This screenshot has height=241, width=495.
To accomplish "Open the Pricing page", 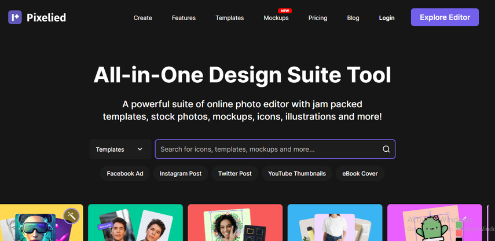I will [318, 18].
